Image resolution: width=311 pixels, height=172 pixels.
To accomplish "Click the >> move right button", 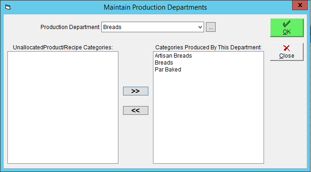I will click(135, 91).
